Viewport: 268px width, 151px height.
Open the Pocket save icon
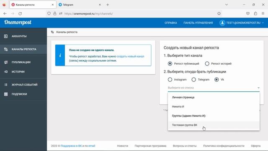click(x=248, y=13)
